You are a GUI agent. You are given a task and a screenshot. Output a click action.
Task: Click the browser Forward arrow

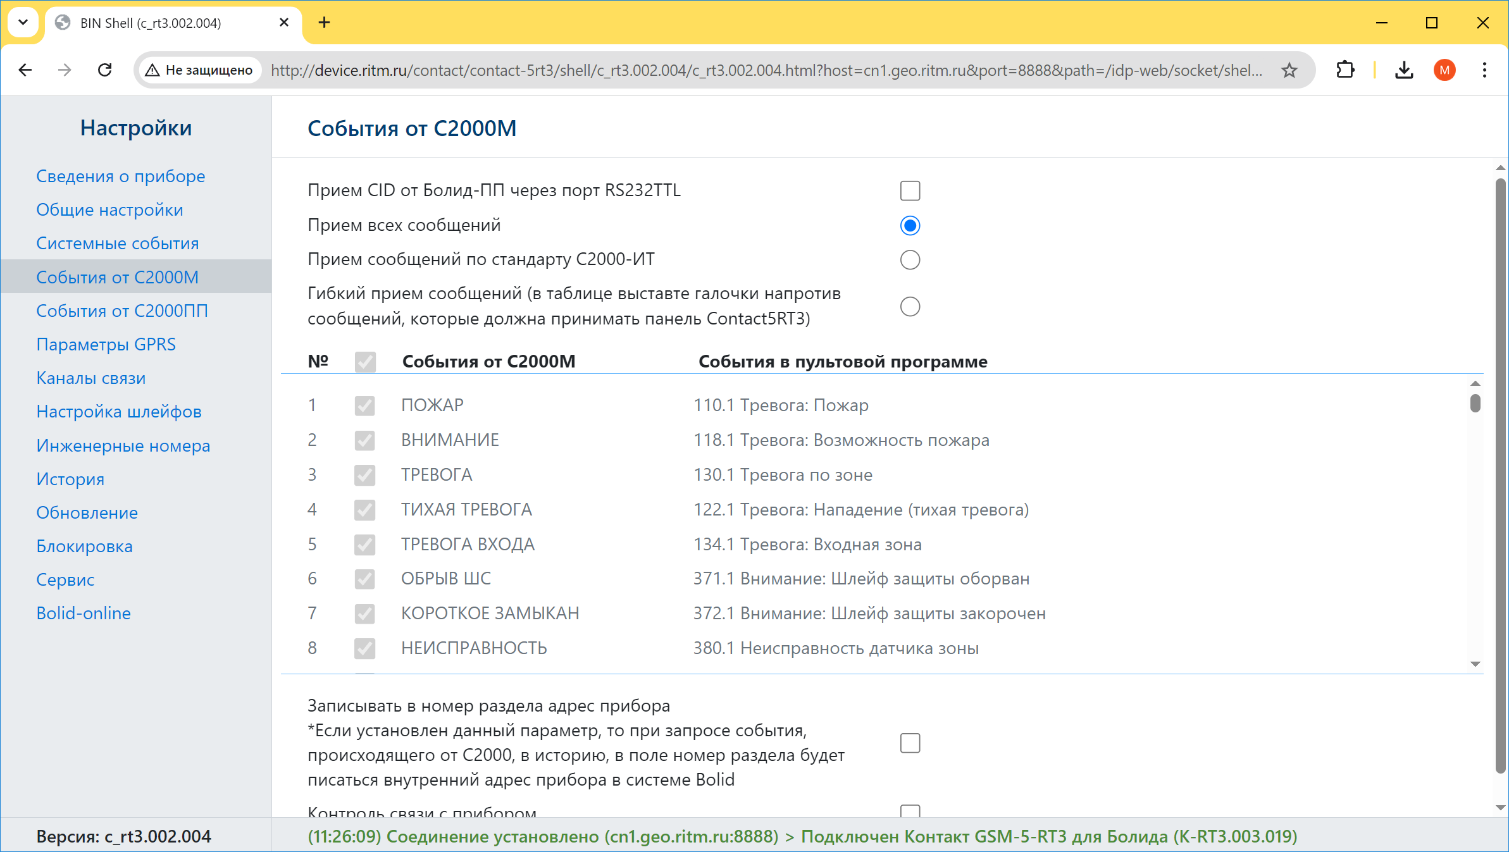coord(65,70)
